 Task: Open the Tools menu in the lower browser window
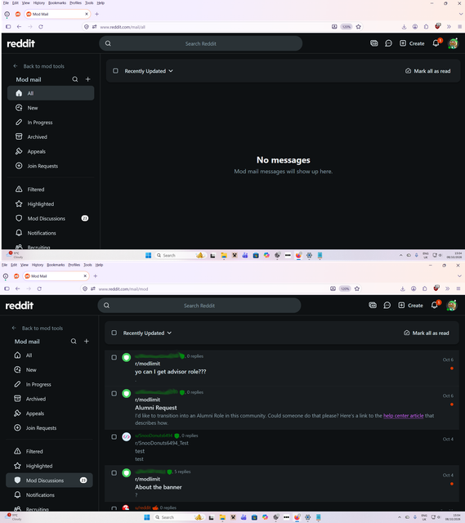tap(87, 265)
